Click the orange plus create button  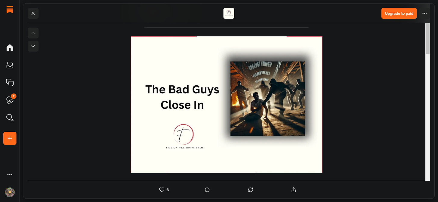(x=10, y=138)
